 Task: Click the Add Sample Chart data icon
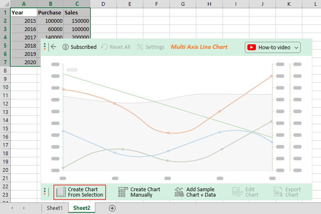point(179,192)
